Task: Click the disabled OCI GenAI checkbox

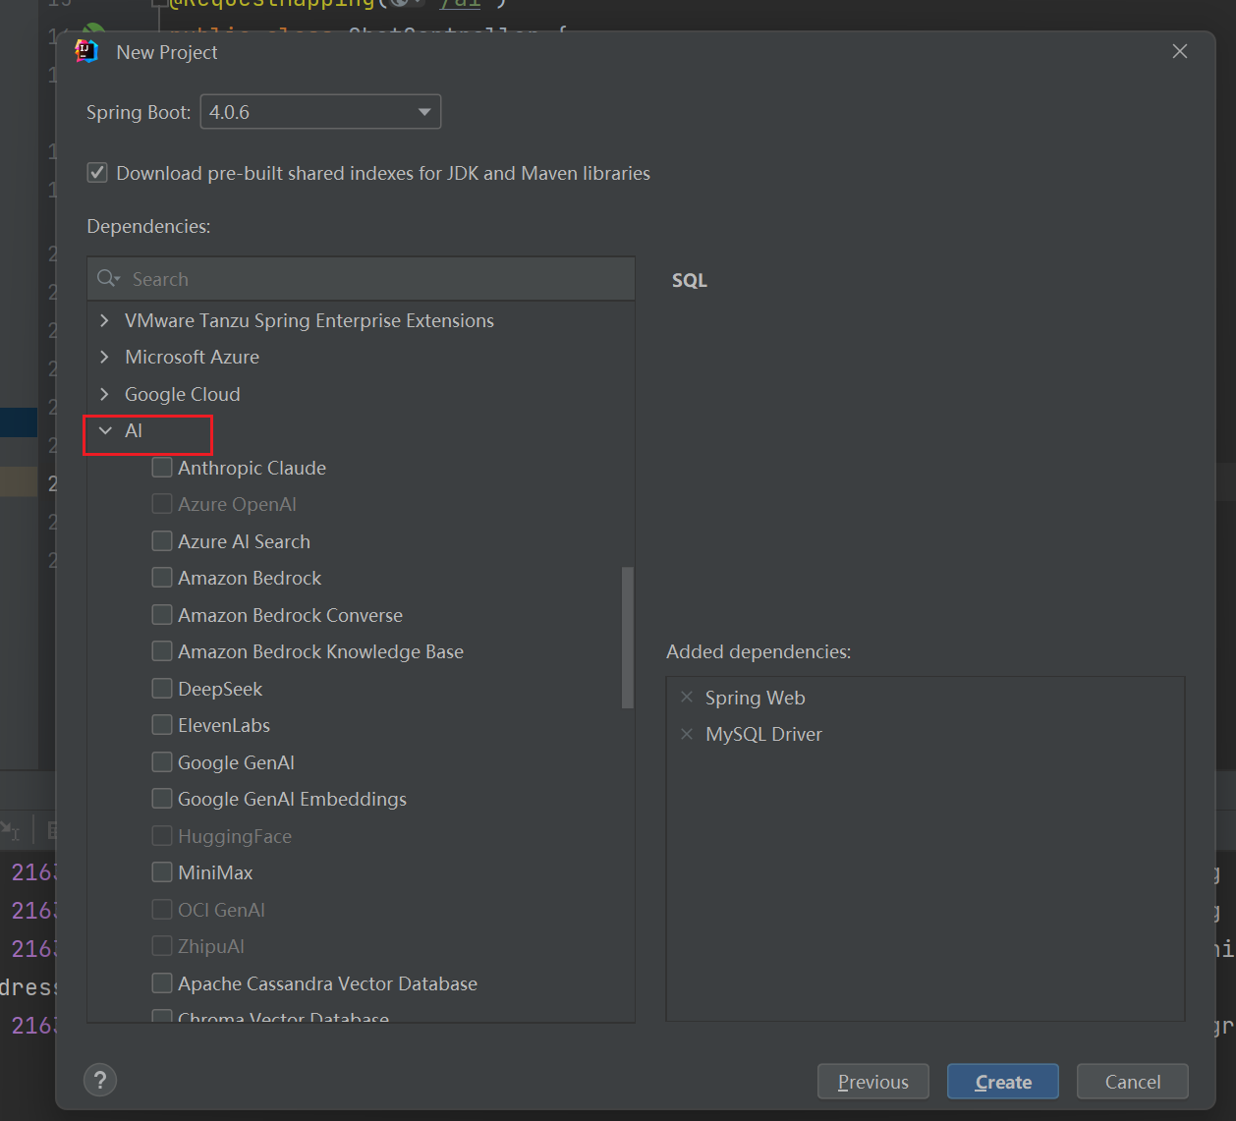Action: pos(162,910)
